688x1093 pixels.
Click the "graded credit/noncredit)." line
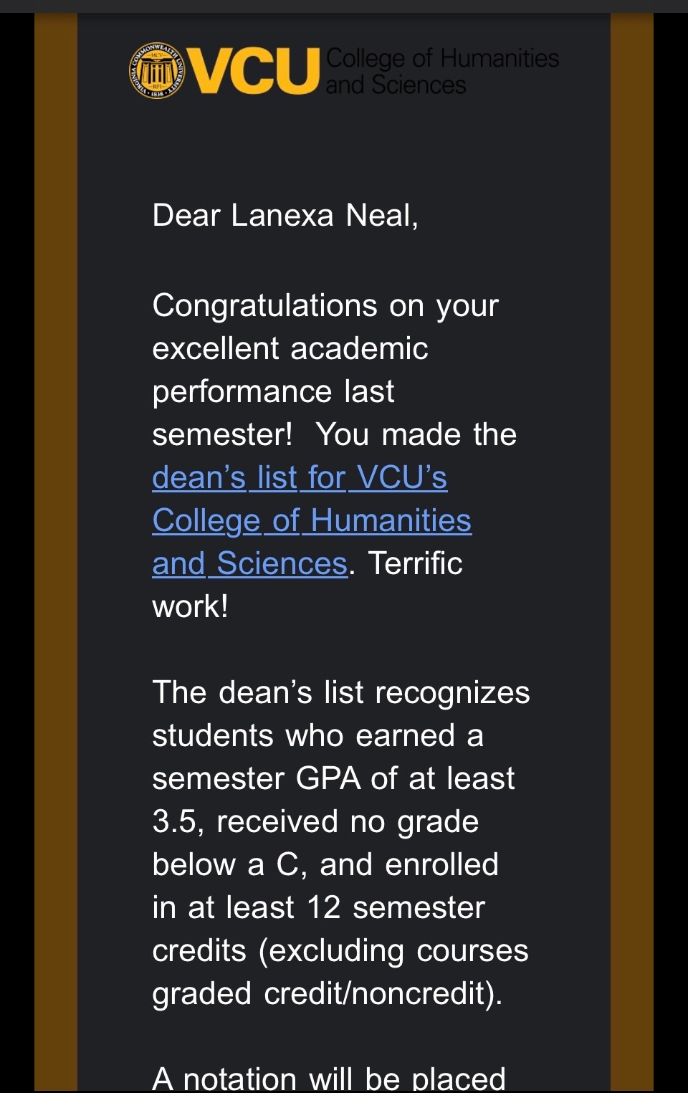click(x=328, y=994)
